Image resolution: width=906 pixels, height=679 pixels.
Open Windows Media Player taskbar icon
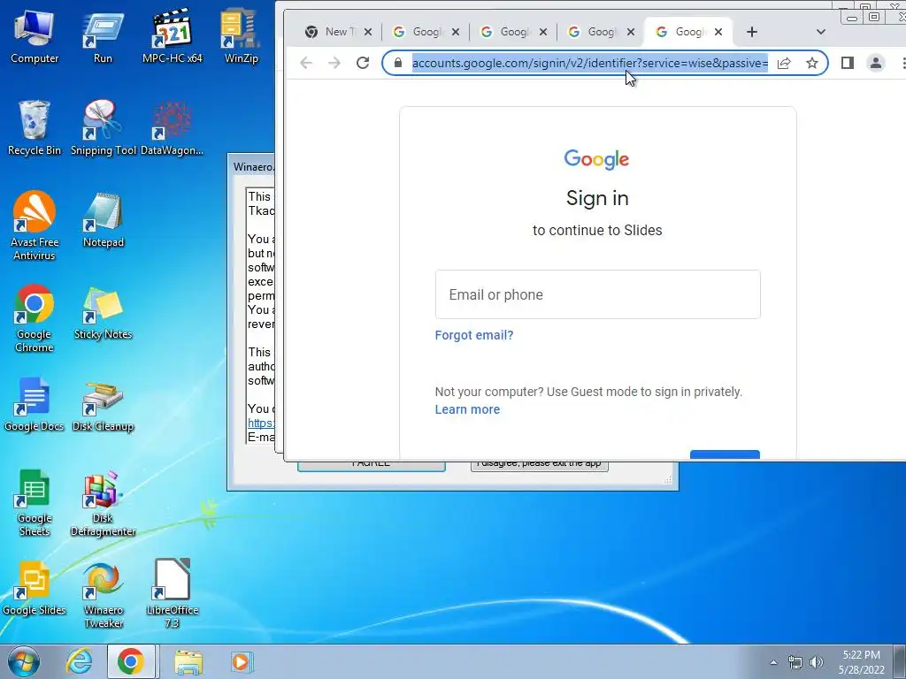tap(241, 662)
